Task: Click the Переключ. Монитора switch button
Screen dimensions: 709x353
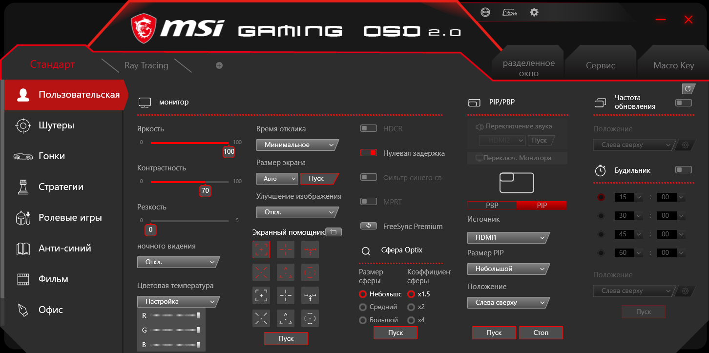Action: pos(517,158)
